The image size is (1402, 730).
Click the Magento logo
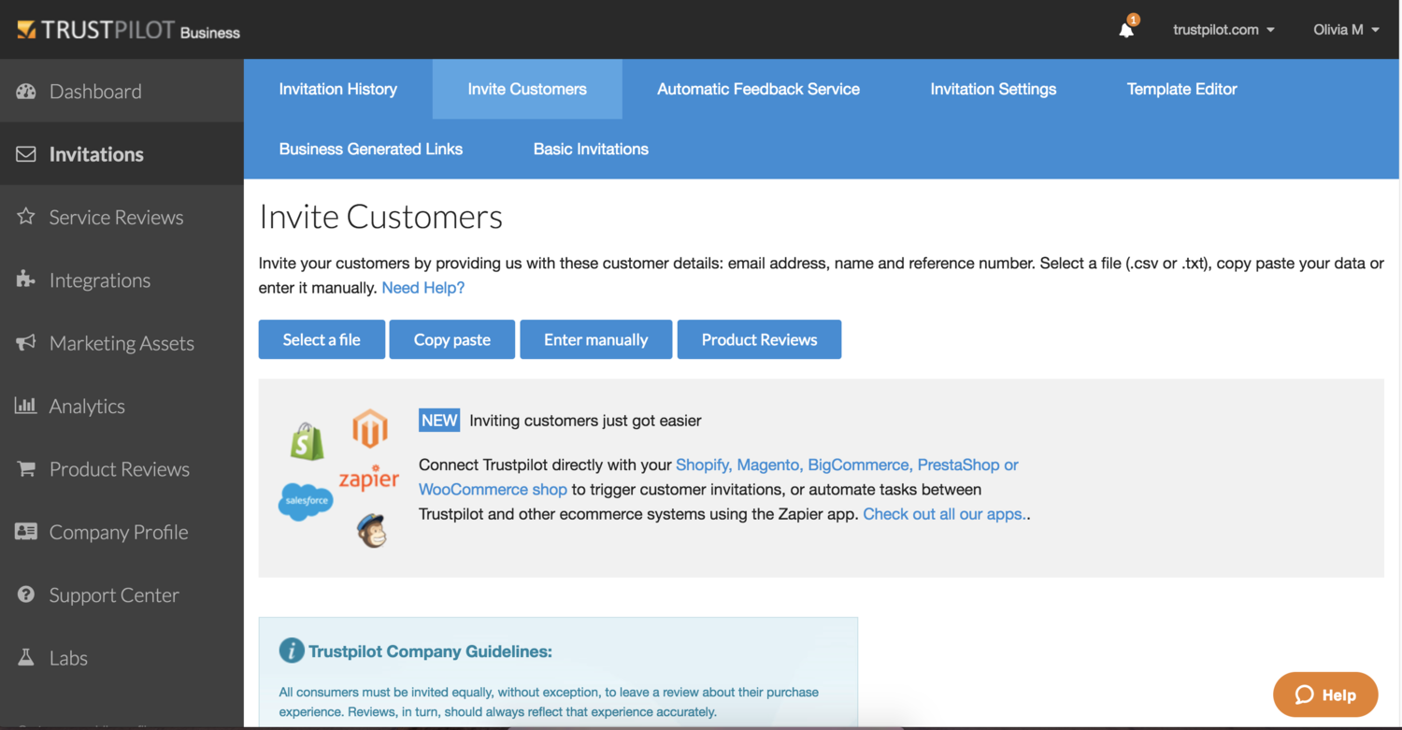tap(370, 429)
